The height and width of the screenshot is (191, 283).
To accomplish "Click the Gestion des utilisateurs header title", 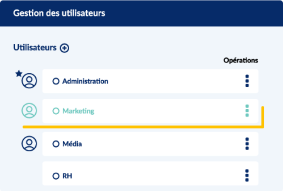I will [59, 13].
